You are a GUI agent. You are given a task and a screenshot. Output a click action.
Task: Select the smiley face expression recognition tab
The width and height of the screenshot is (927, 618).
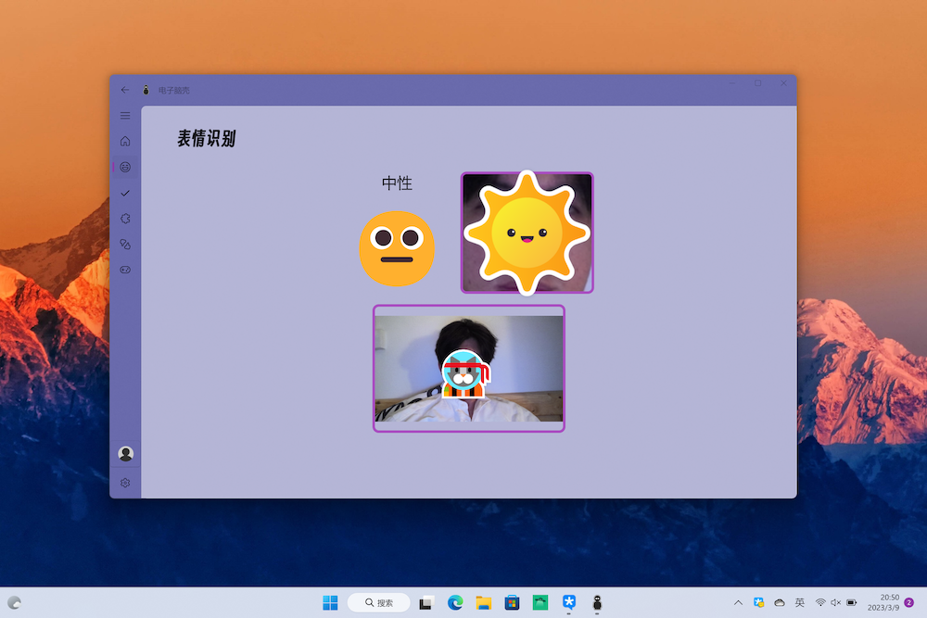[125, 167]
